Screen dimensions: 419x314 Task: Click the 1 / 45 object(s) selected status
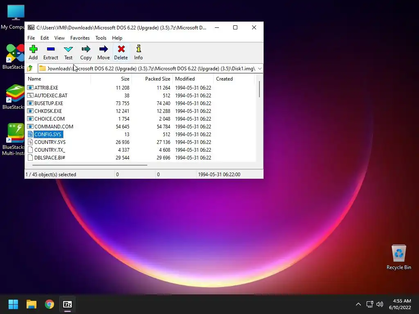click(x=51, y=174)
